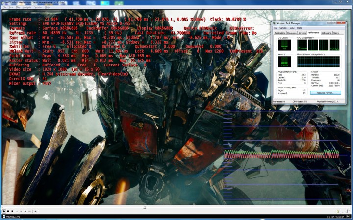The height and width of the screenshot is (220, 353).
Task: Mute audio with the speaker icon
Action: [x=338, y=211]
